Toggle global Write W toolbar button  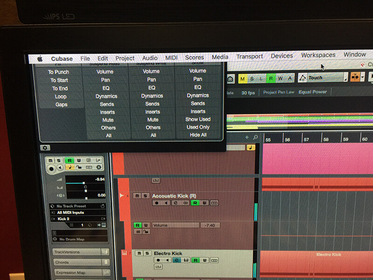point(280,78)
